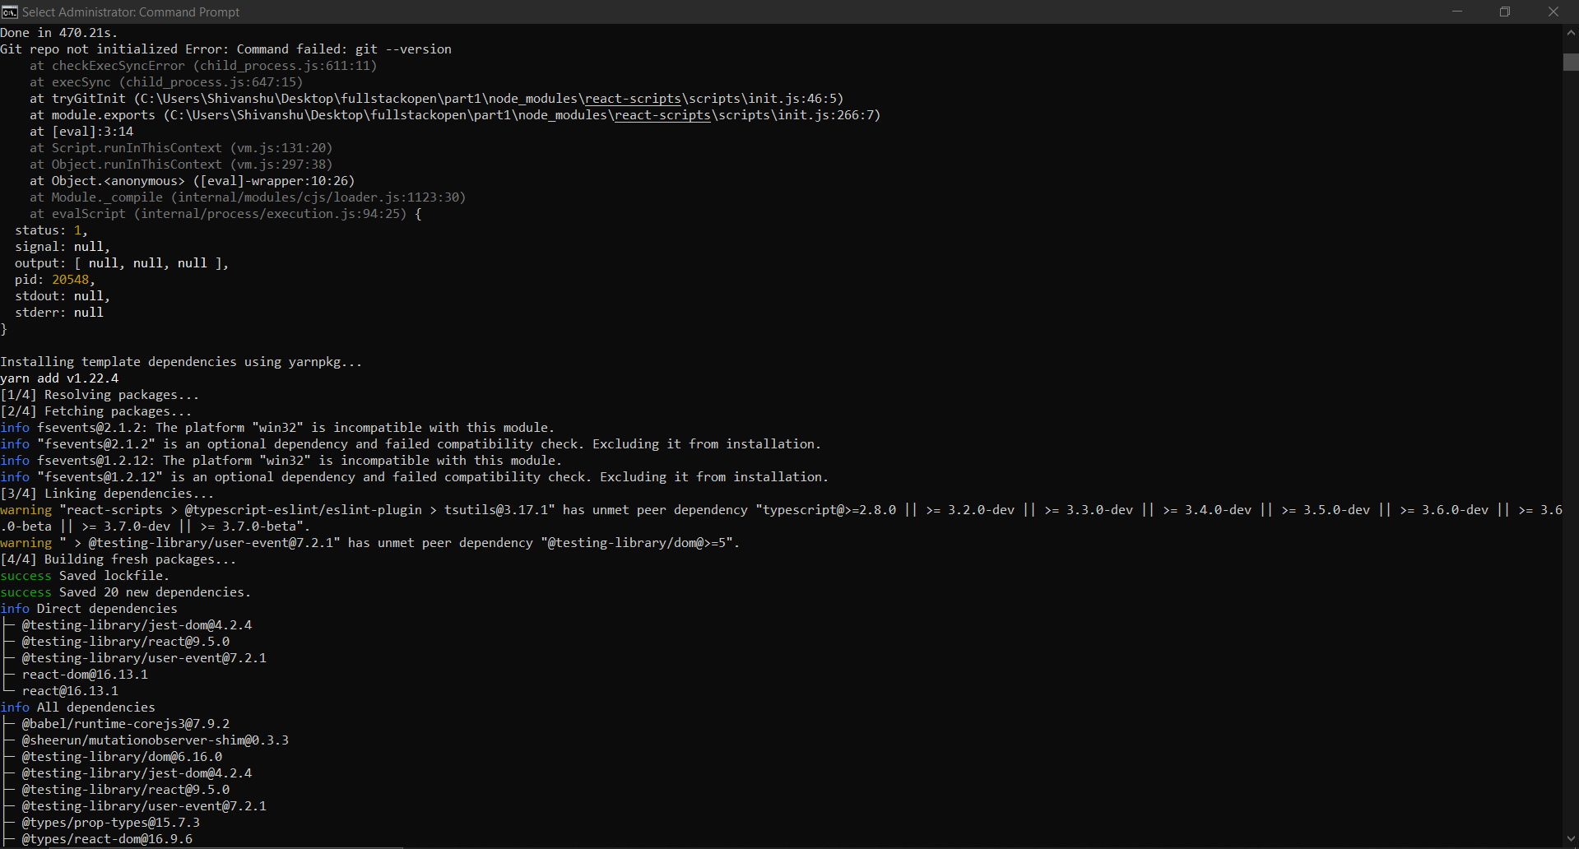The image size is (1579, 849).
Task: Minimize the Command Prompt window
Action: (1456, 12)
